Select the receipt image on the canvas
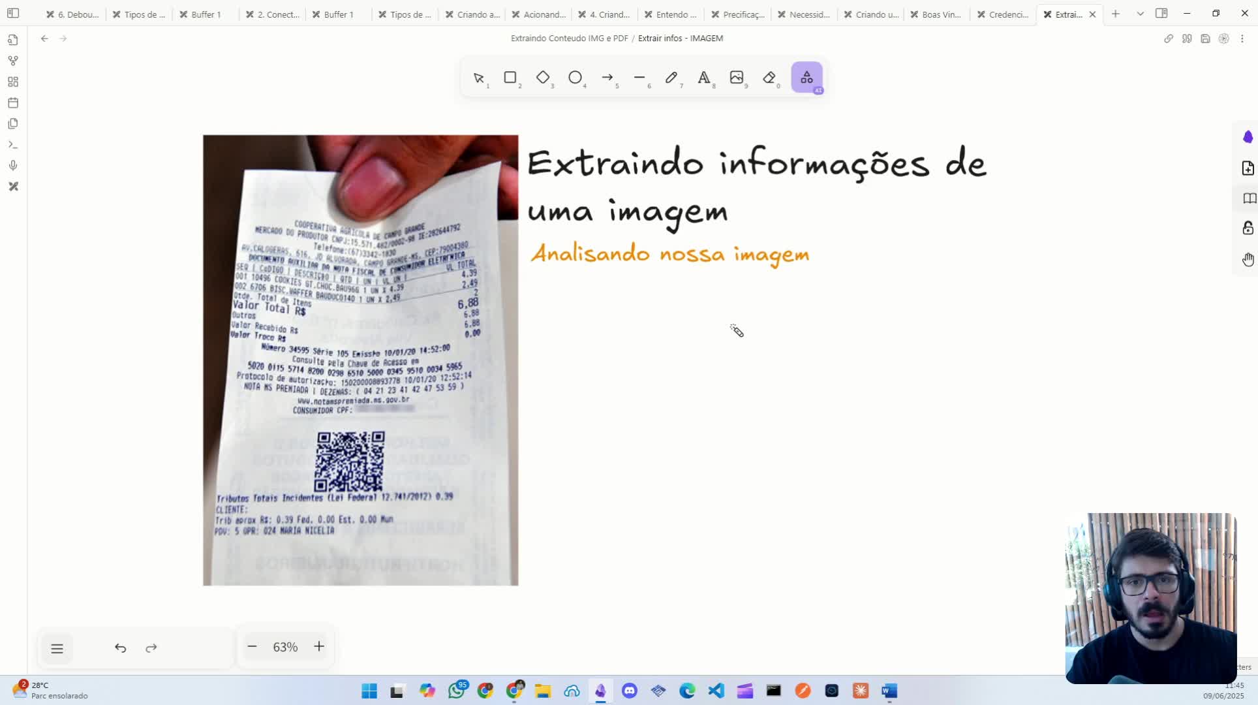 (x=360, y=359)
